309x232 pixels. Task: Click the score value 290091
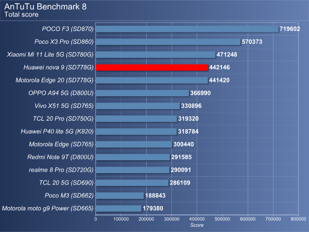pos(181,170)
